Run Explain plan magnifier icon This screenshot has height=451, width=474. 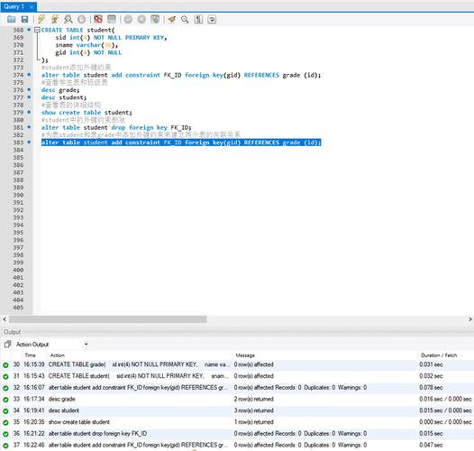click(x=68, y=19)
